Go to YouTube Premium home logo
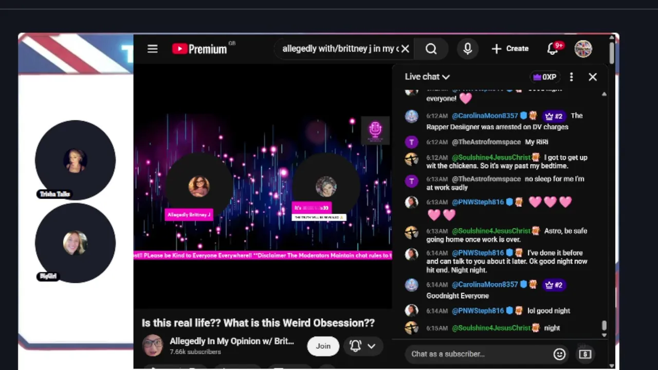 [199, 49]
